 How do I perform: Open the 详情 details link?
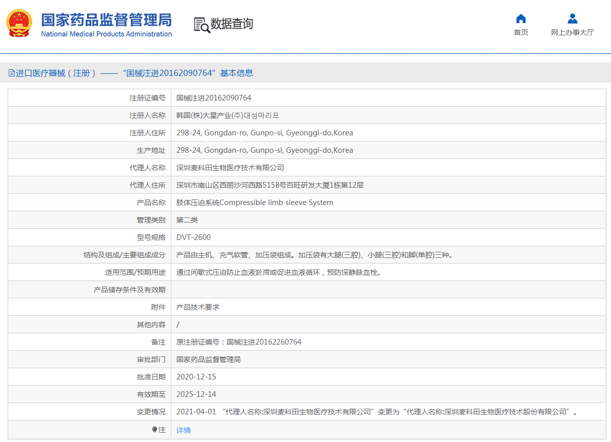pos(184,430)
